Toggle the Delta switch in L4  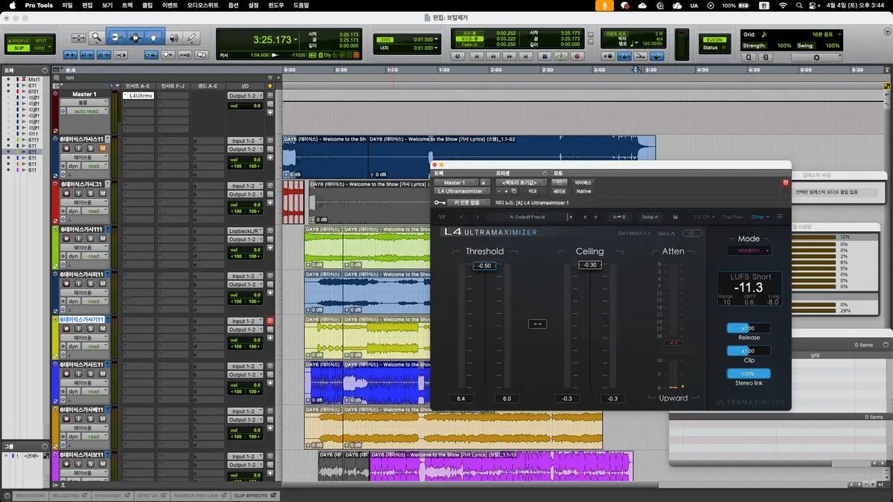[x=693, y=233]
